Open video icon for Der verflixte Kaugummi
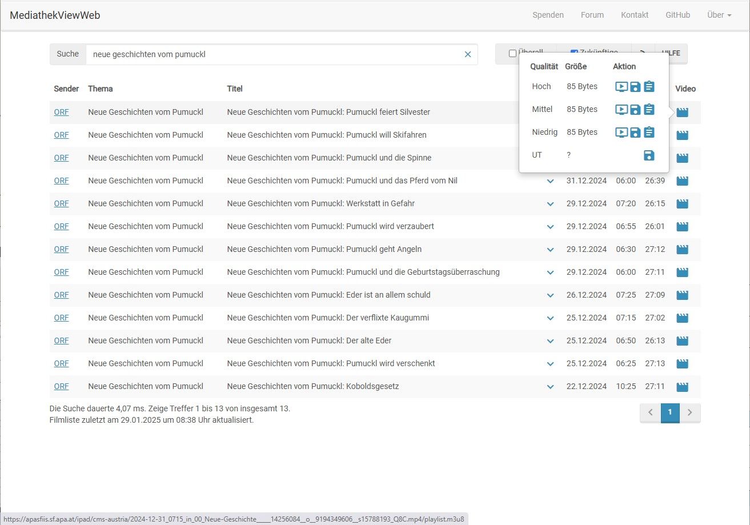The image size is (750, 525). (682, 318)
